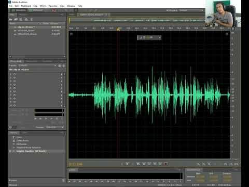The height and width of the screenshot is (187, 249).
Task: Click the Zoom Out Amplitude icon
Action: [x=204, y=164]
